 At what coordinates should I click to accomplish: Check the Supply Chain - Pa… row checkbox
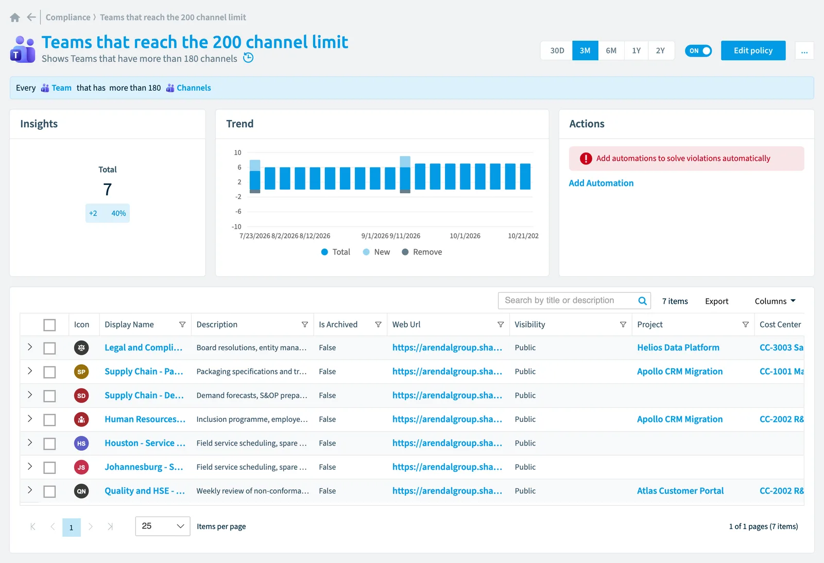[x=49, y=372]
